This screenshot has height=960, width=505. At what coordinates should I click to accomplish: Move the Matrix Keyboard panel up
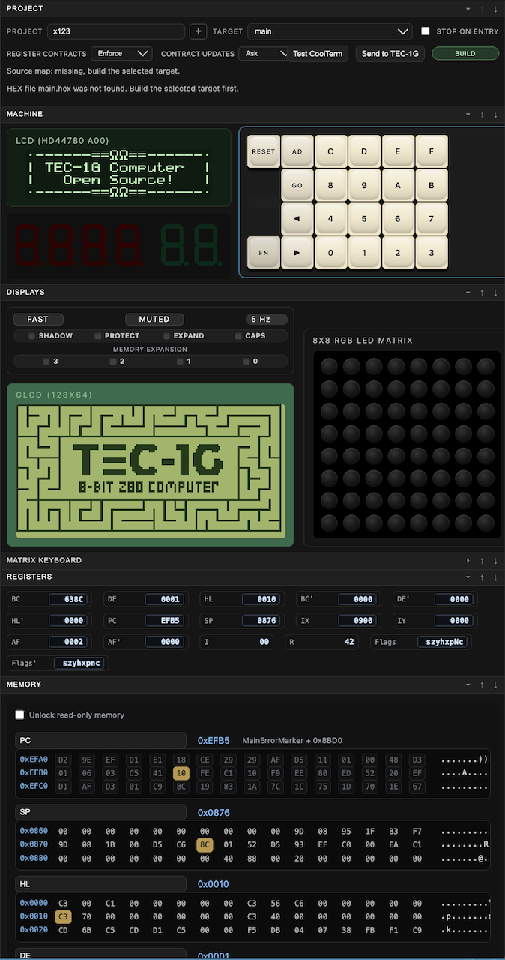click(x=482, y=560)
